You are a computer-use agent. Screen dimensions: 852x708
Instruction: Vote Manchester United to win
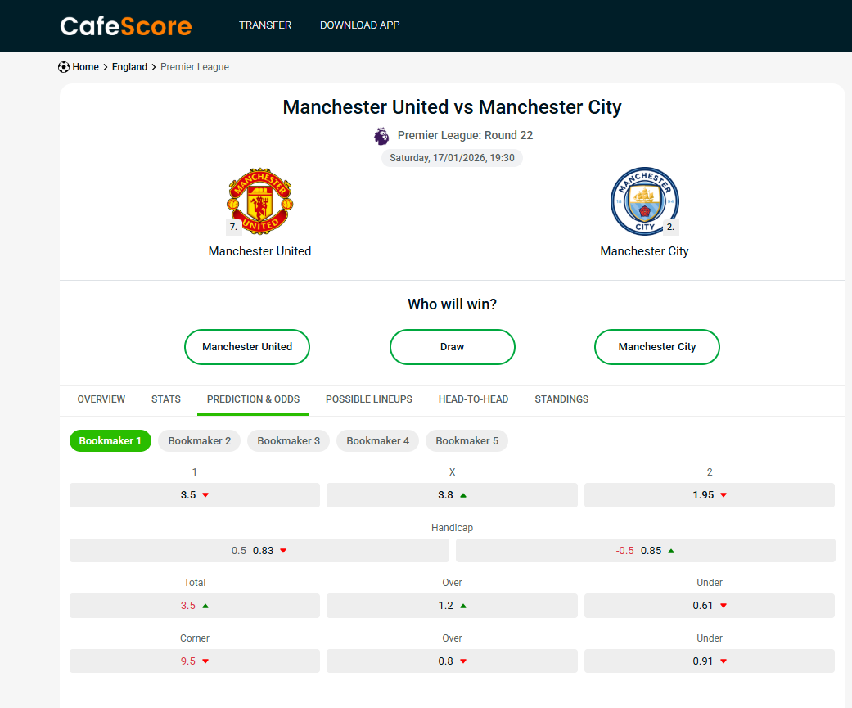click(247, 347)
